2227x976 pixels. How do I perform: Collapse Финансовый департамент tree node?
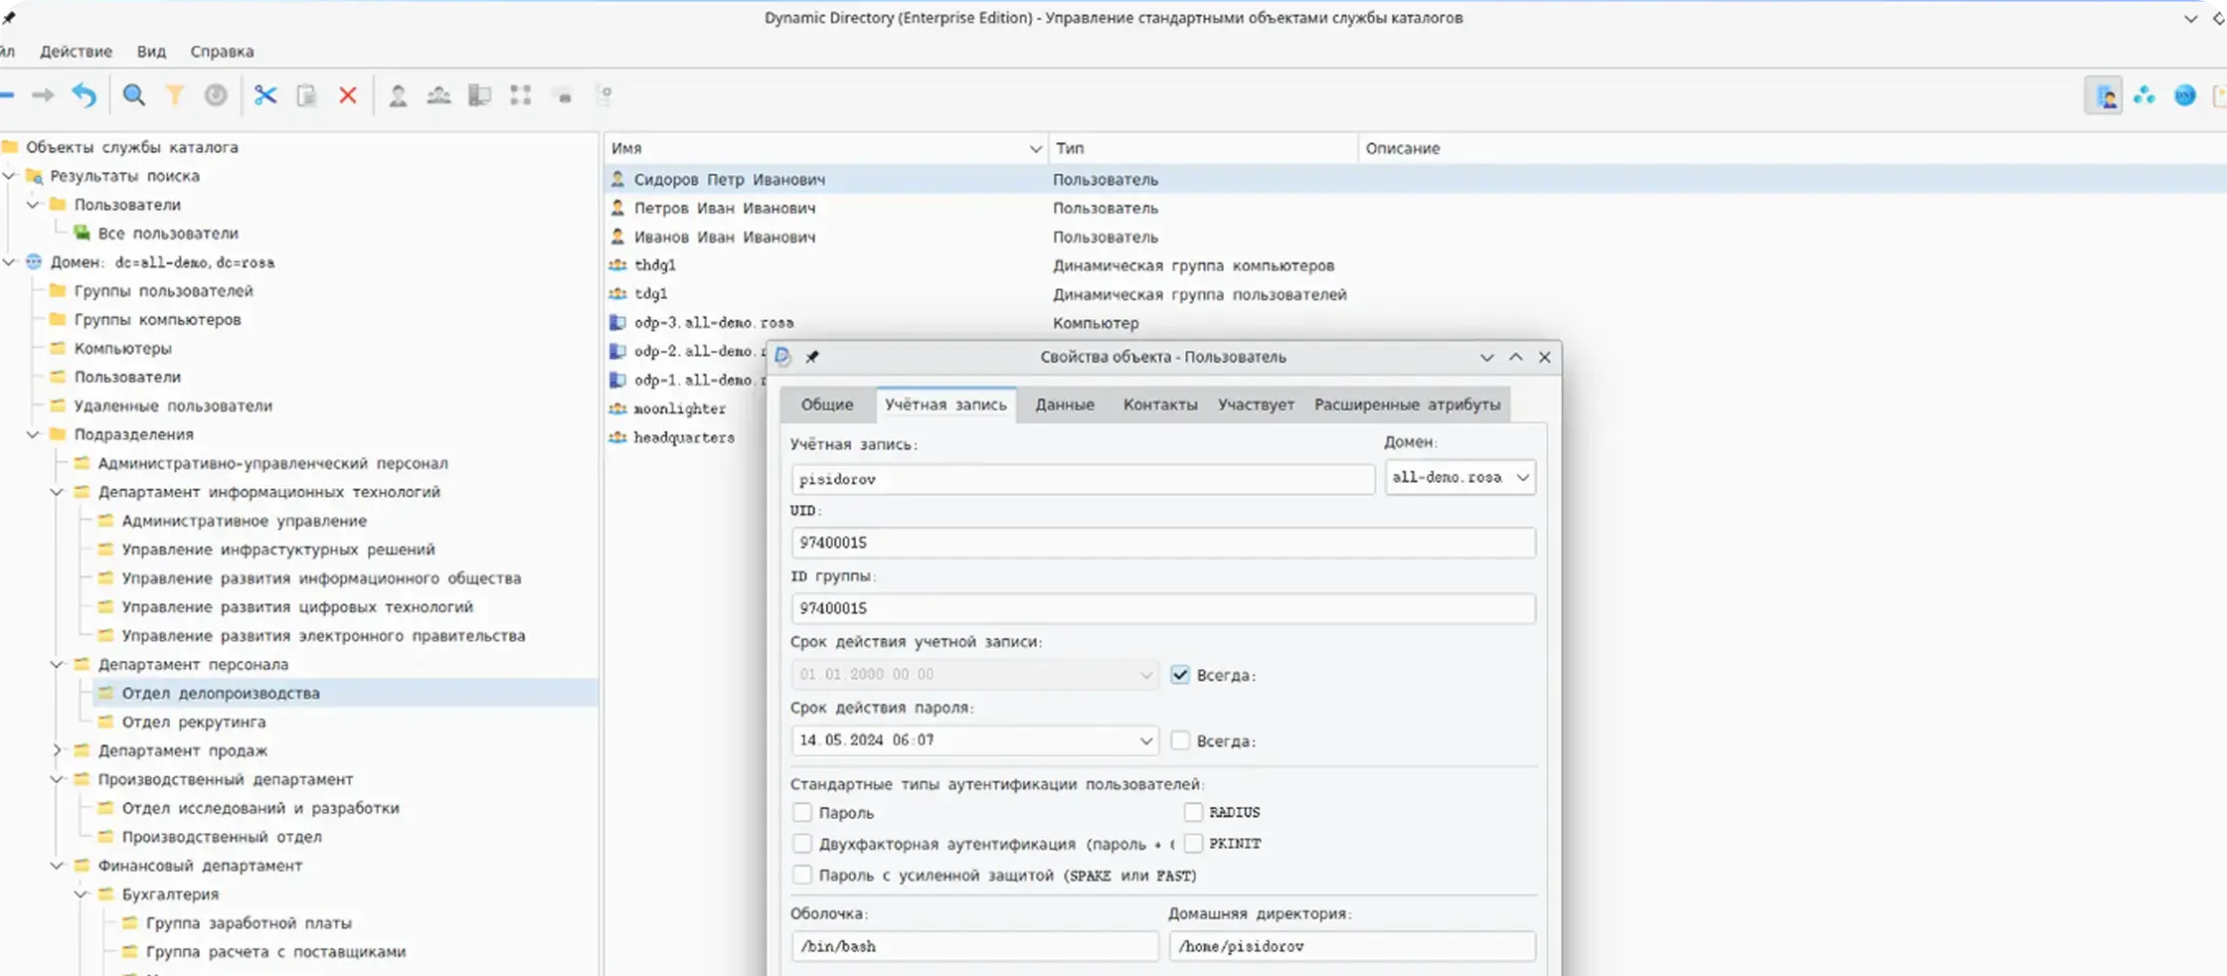[57, 867]
